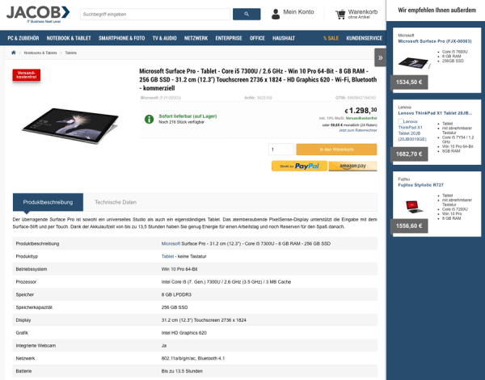
Task: Open Office menu
Action: [x=257, y=38]
